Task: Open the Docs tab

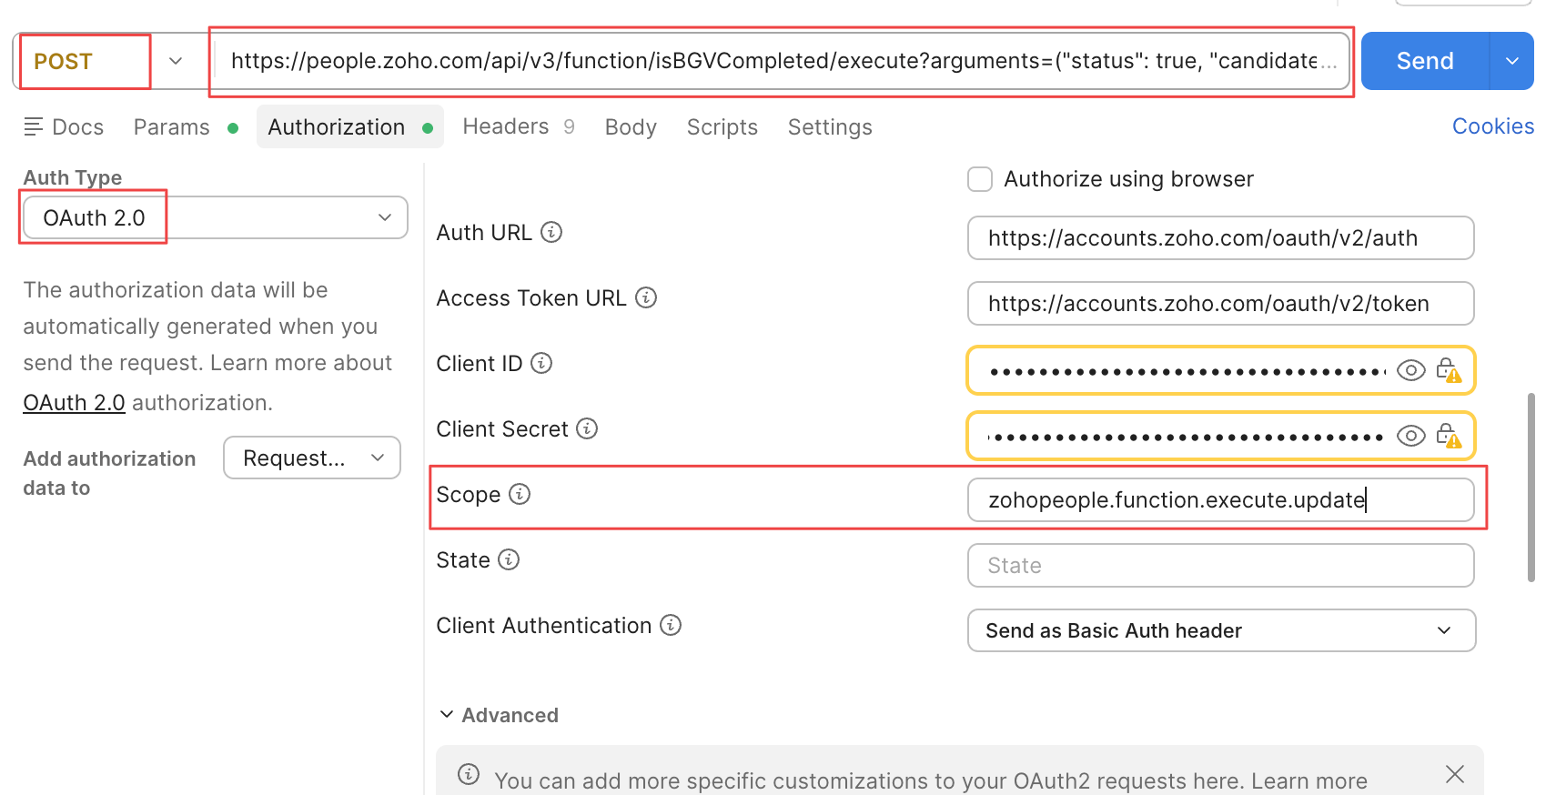Action: pyautogui.click(x=64, y=126)
